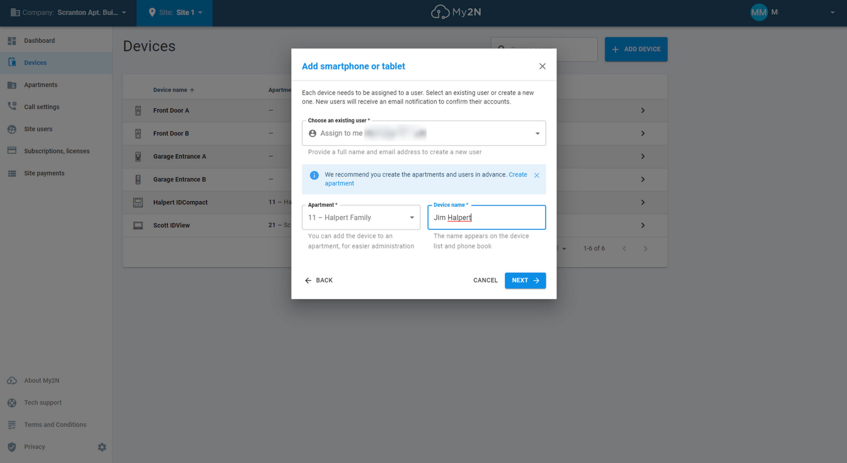
Task: Open the Apartment dropdown showing Halpert Family
Action: coord(361,218)
